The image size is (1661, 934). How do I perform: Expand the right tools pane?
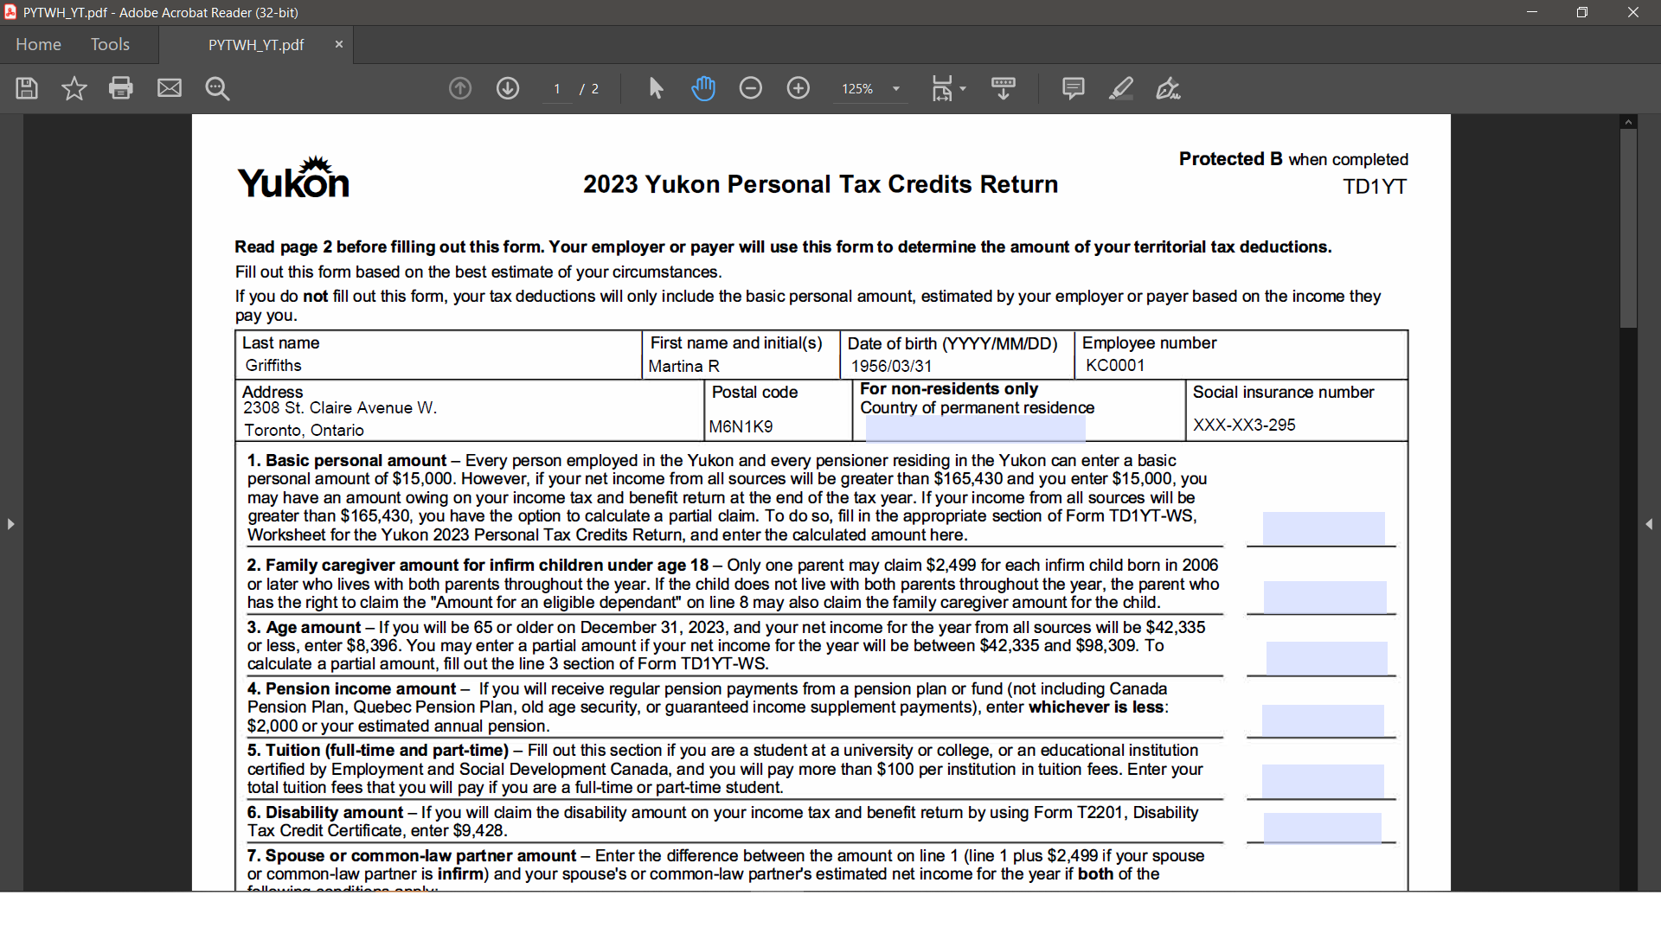[x=1649, y=524]
